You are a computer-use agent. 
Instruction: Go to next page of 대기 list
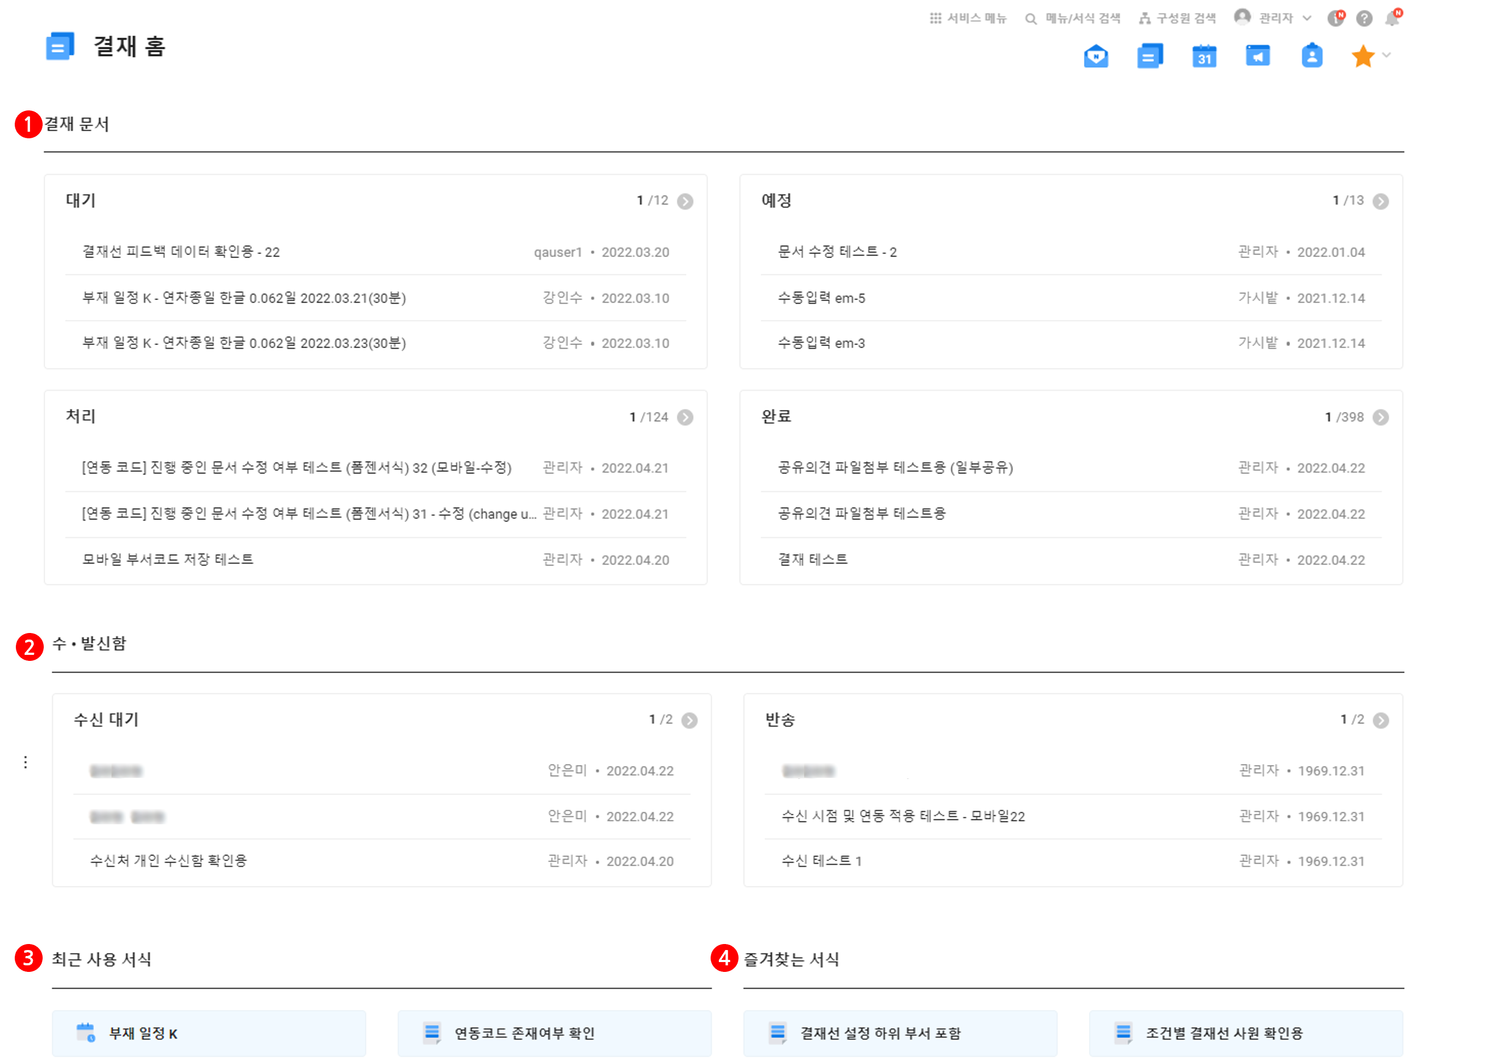(x=685, y=201)
